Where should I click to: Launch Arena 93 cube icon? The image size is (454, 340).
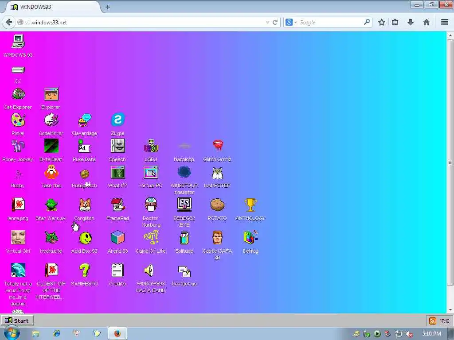[117, 237]
